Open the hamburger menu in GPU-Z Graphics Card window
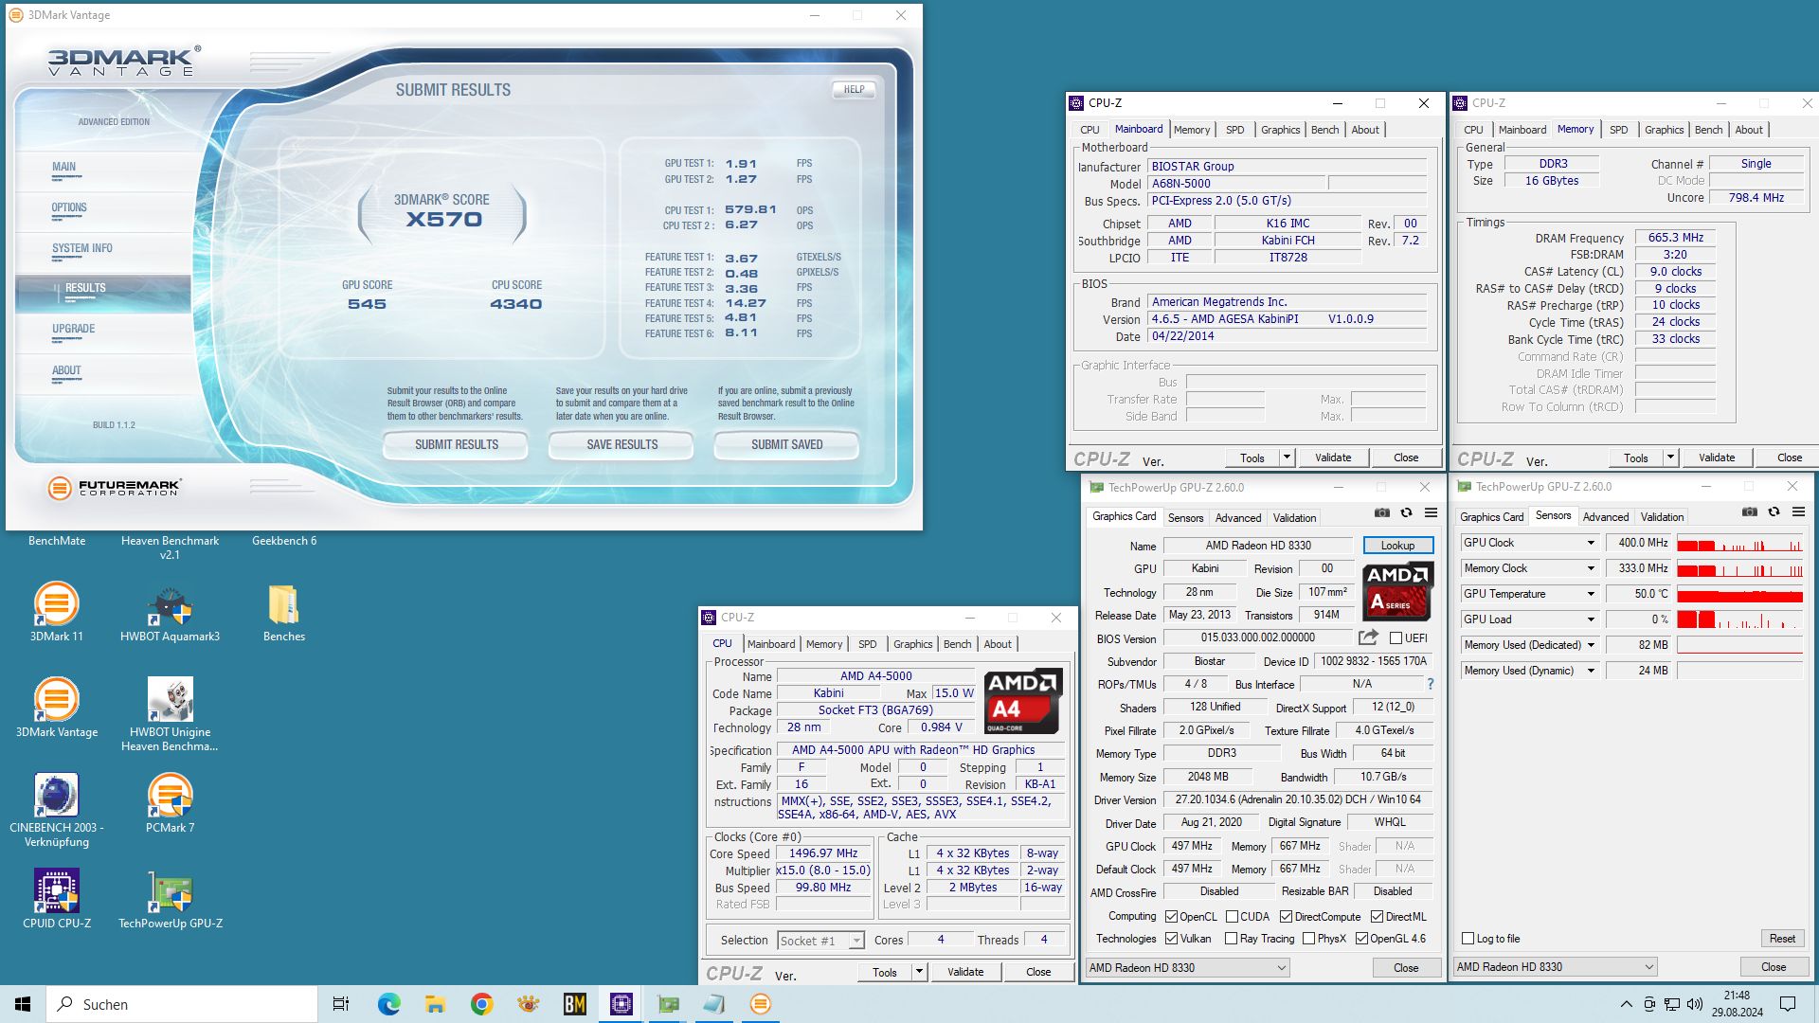The width and height of the screenshot is (1819, 1023). [1432, 512]
